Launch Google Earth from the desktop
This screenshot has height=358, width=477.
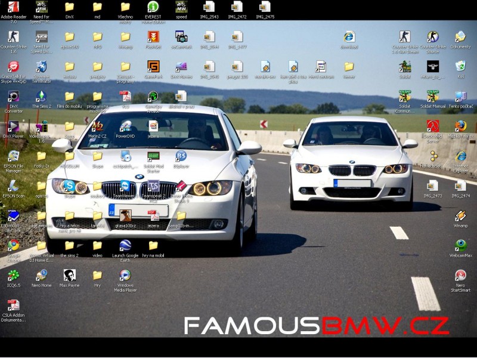pyautogui.click(x=125, y=245)
